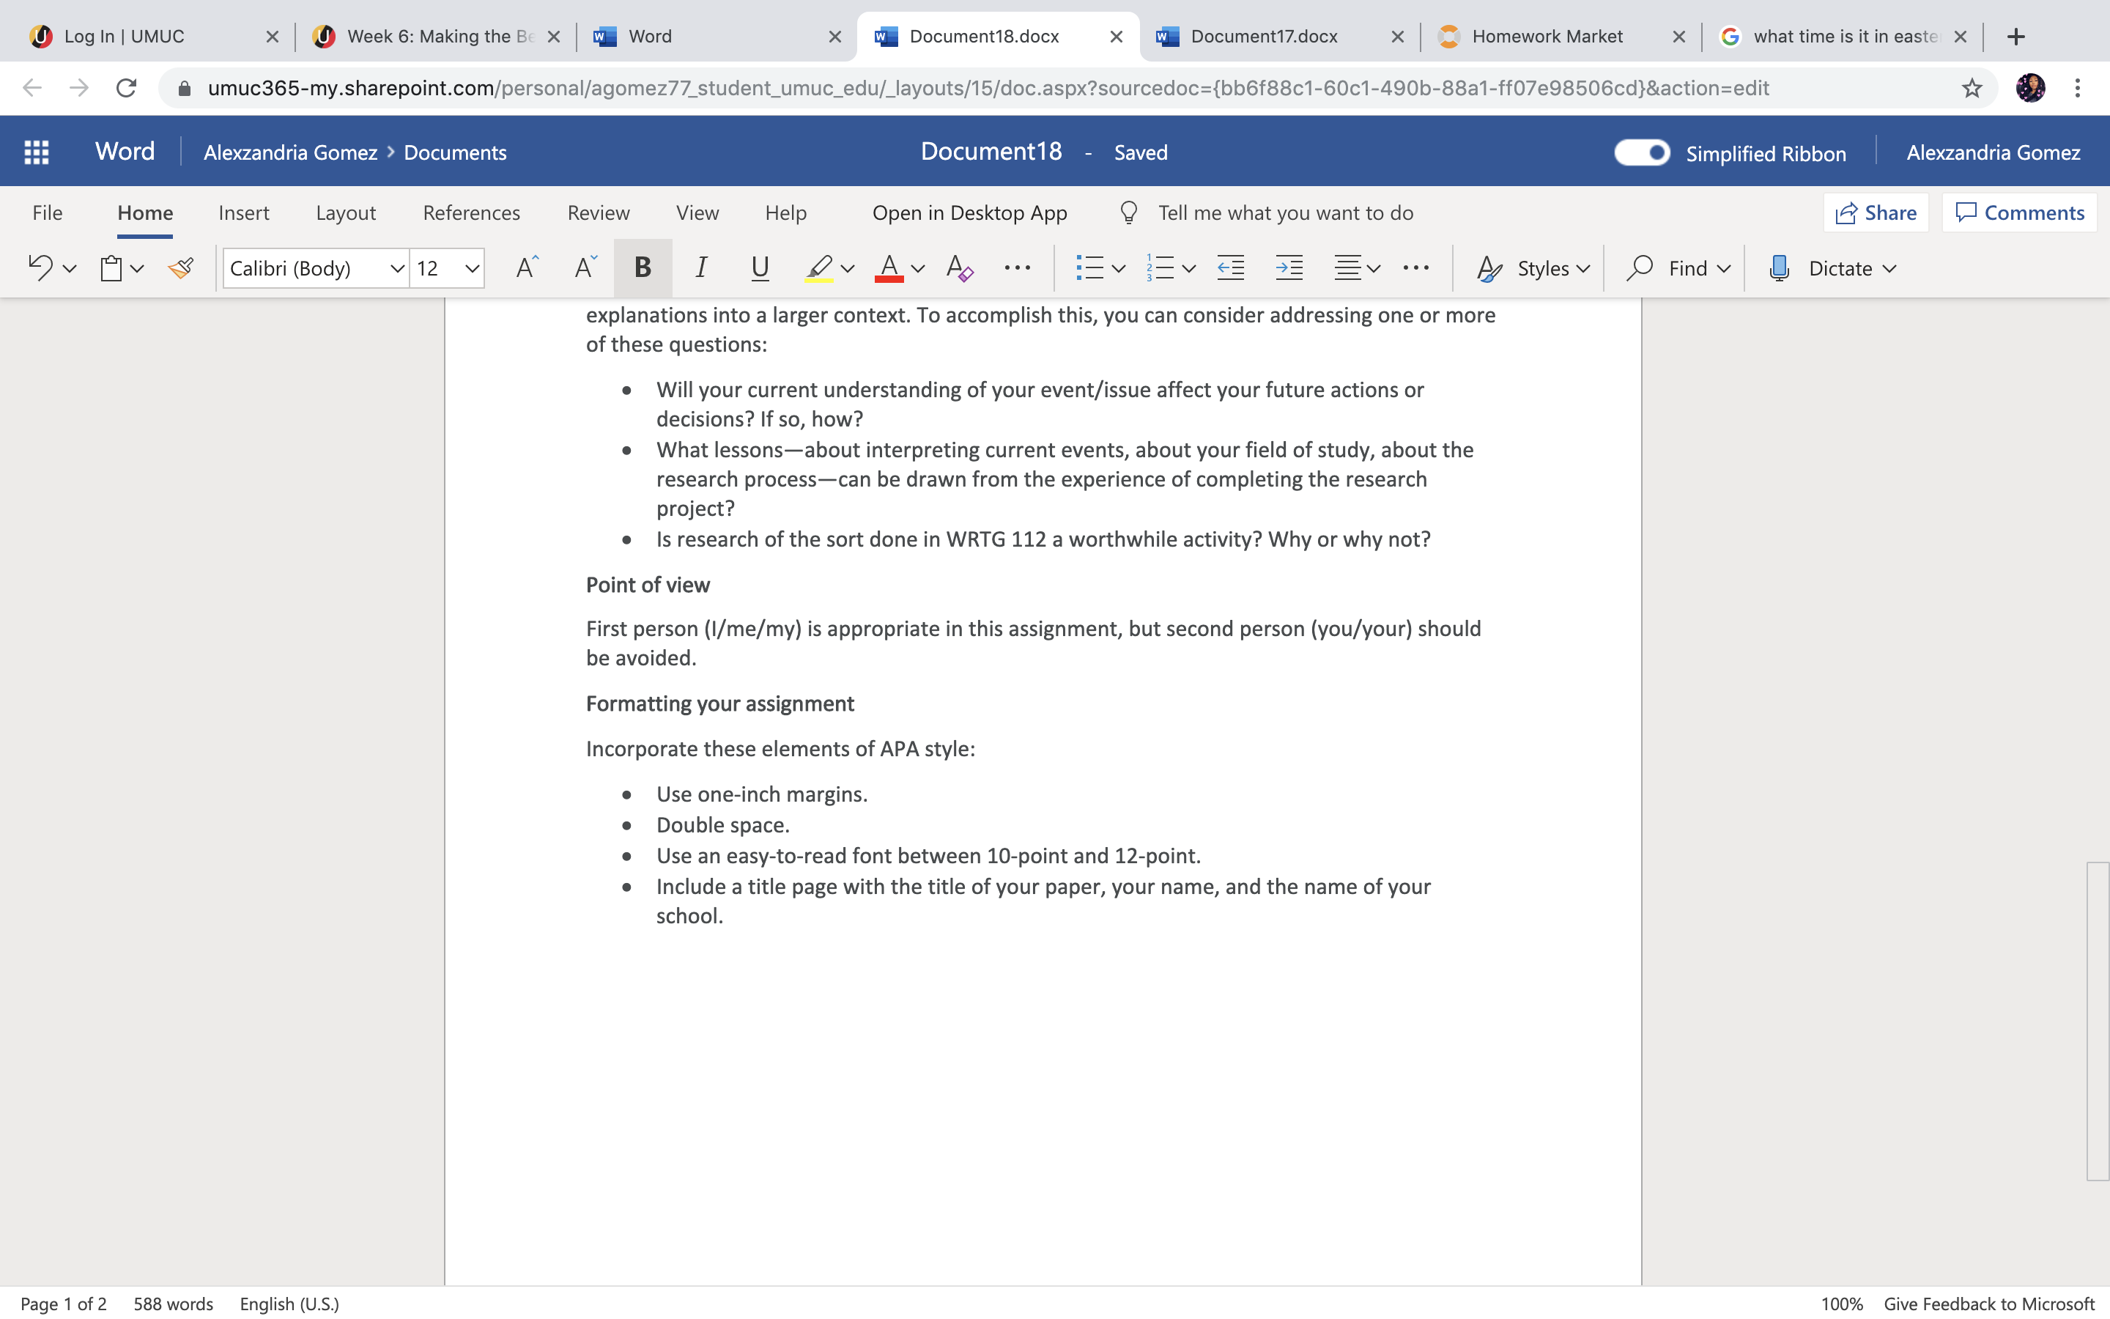The width and height of the screenshot is (2110, 1319).
Task: Click the paragraph alignment icon
Action: (1347, 267)
